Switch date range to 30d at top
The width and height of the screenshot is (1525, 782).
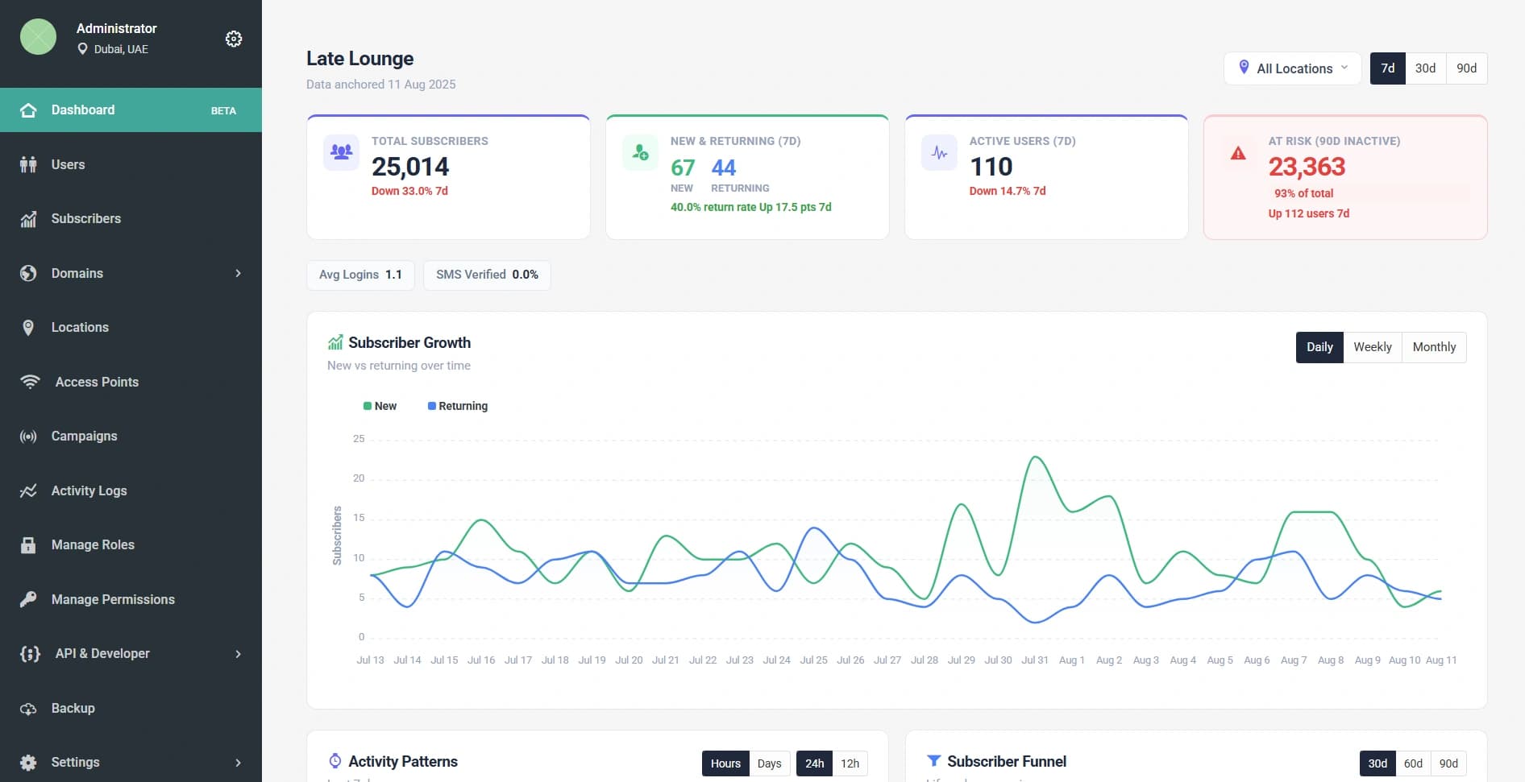pos(1425,68)
